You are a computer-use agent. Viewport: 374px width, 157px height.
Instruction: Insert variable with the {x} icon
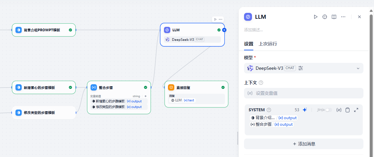pos(339,110)
